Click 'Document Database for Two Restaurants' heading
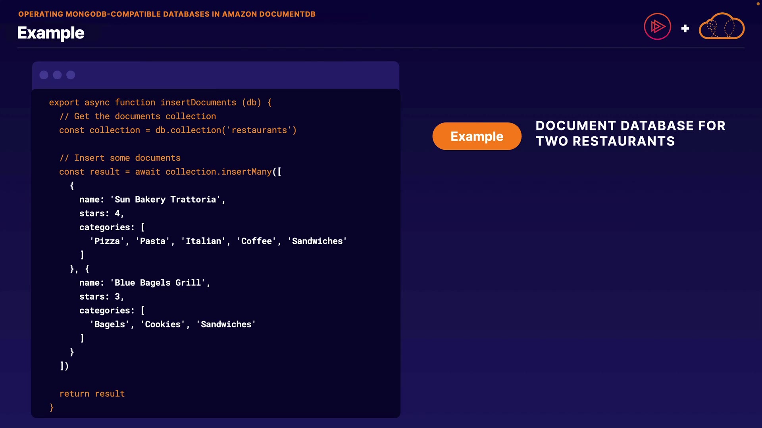Viewport: 762px width, 428px height. [x=630, y=134]
